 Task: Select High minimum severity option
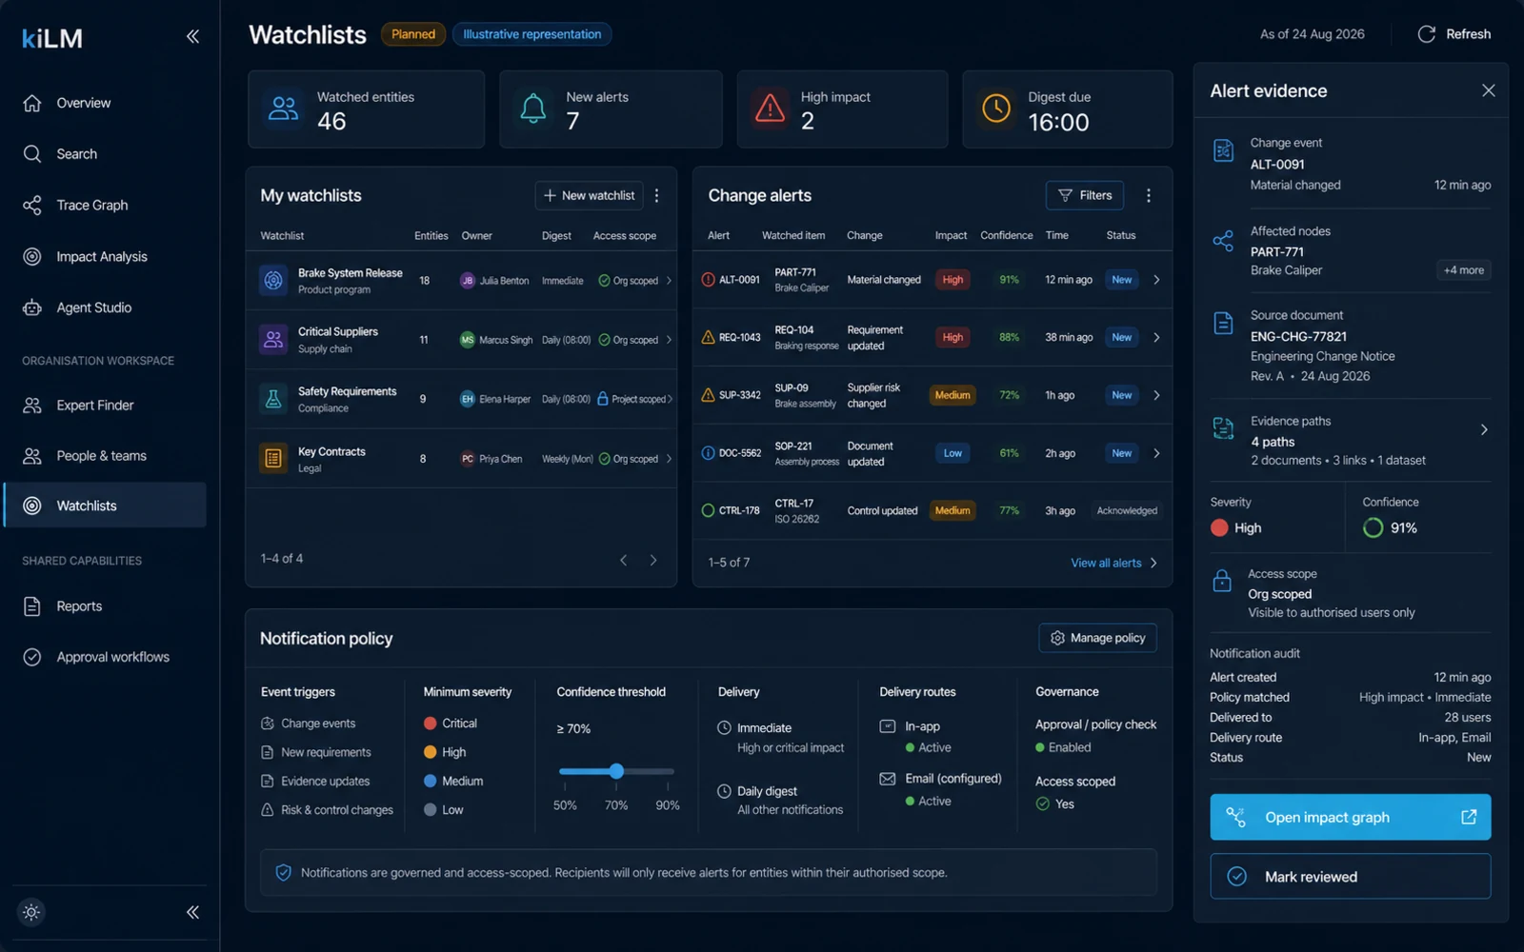coord(445,752)
